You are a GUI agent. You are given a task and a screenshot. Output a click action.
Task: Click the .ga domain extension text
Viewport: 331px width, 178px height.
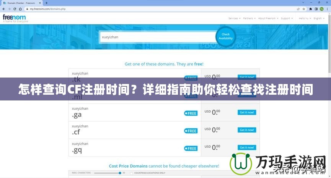77,115
